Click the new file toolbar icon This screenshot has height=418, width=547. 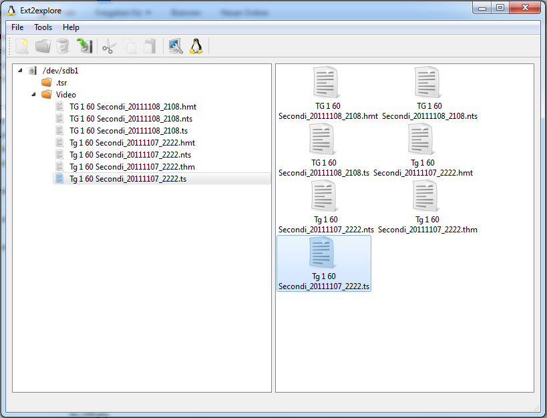[x=22, y=46]
